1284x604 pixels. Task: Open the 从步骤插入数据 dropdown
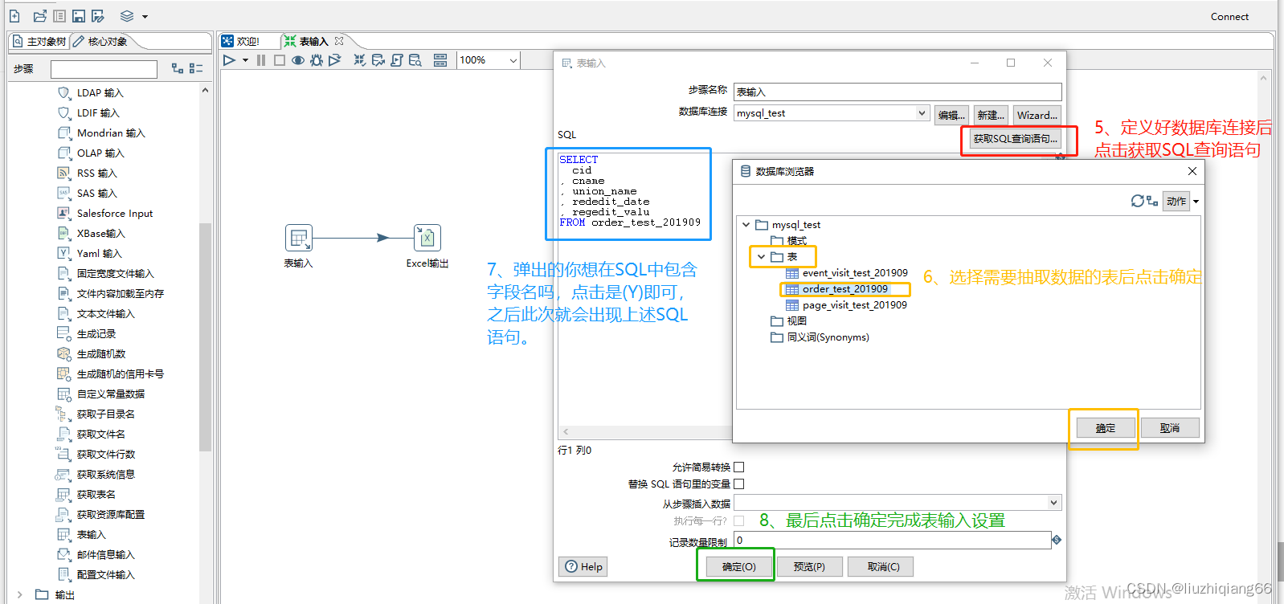(1053, 503)
